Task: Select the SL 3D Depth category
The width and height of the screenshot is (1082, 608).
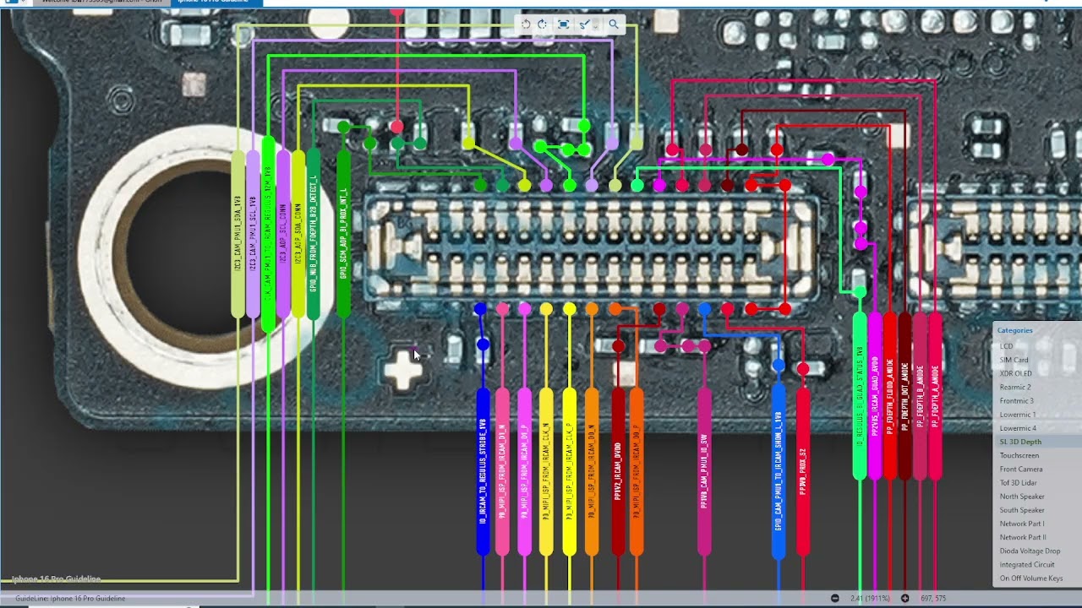Action: [1020, 442]
